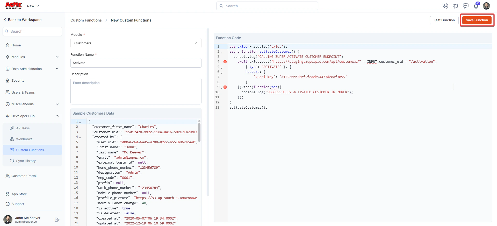497x226 pixels.
Task: Open Customer Portal settings
Action: tap(32, 176)
